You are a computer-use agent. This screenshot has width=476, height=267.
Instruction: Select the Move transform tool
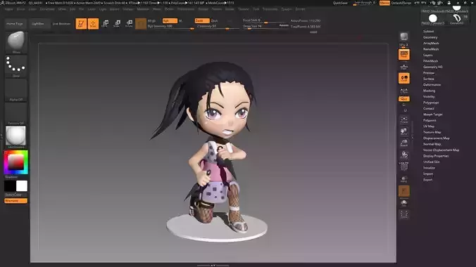click(106, 24)
